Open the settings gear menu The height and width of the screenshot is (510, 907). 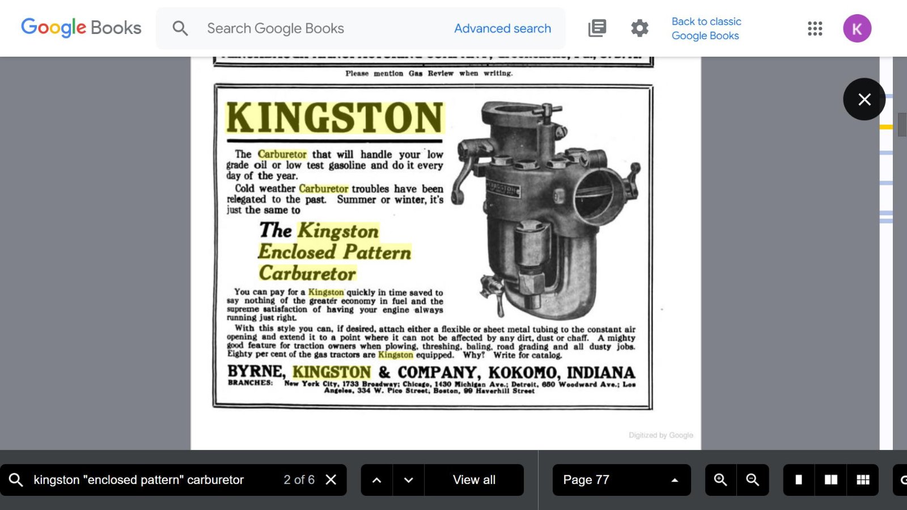tap(639, 28)
